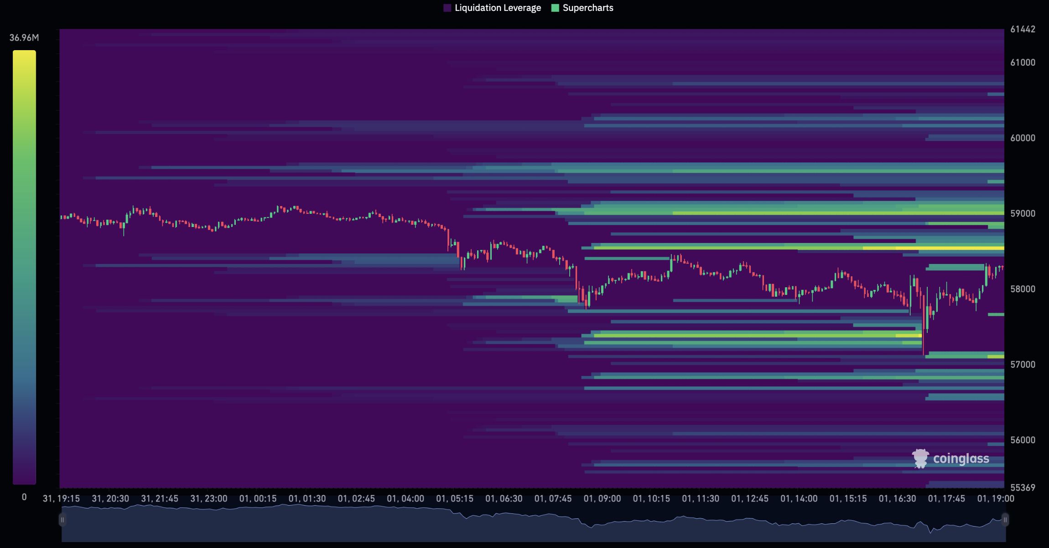
Task: Toggle the Supercharts green legend swatch
Action: tap(555, 8)
